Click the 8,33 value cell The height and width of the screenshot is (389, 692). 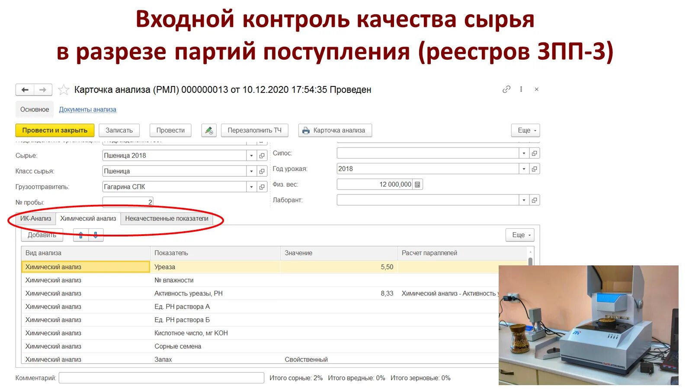coord(339,293)
